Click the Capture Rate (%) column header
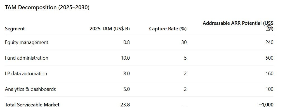This screenshot has width=290, height=112. click(168, 29)
